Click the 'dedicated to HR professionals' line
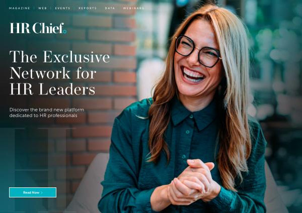Screen dimensions: 302x213 (43, 116)
